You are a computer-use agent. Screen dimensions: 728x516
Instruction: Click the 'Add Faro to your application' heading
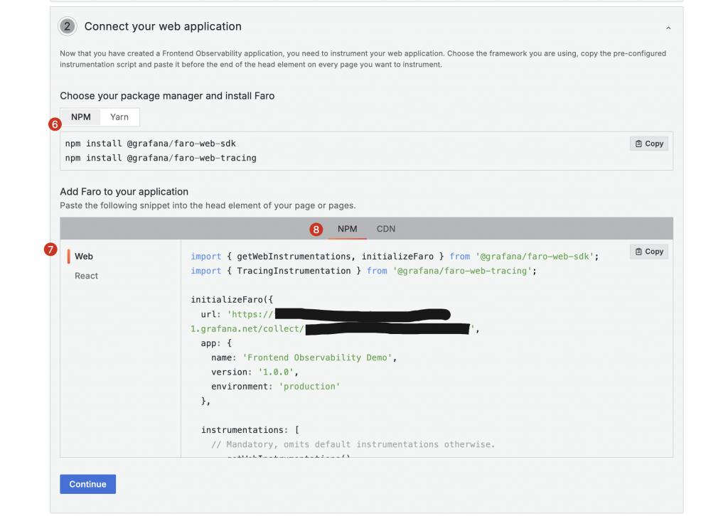click(x=124, y=192)
